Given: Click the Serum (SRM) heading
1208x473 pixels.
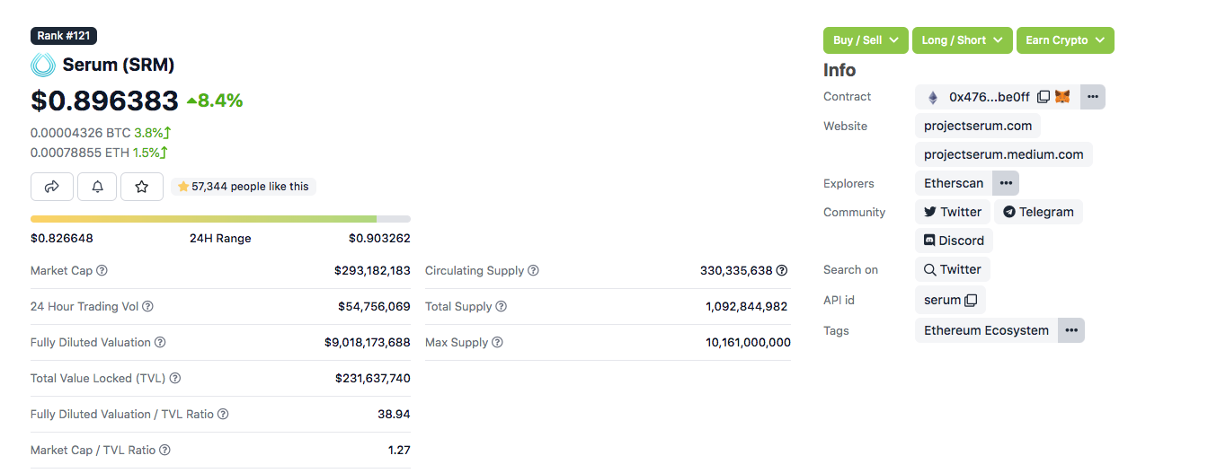Looking at the screenshot, I should [x=119, y=65].
